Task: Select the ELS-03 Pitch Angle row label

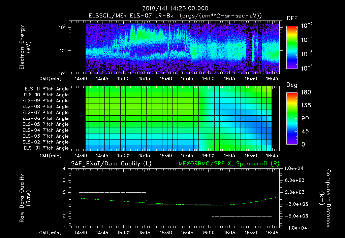Action: pyautogui.click(x=45, y=136)
